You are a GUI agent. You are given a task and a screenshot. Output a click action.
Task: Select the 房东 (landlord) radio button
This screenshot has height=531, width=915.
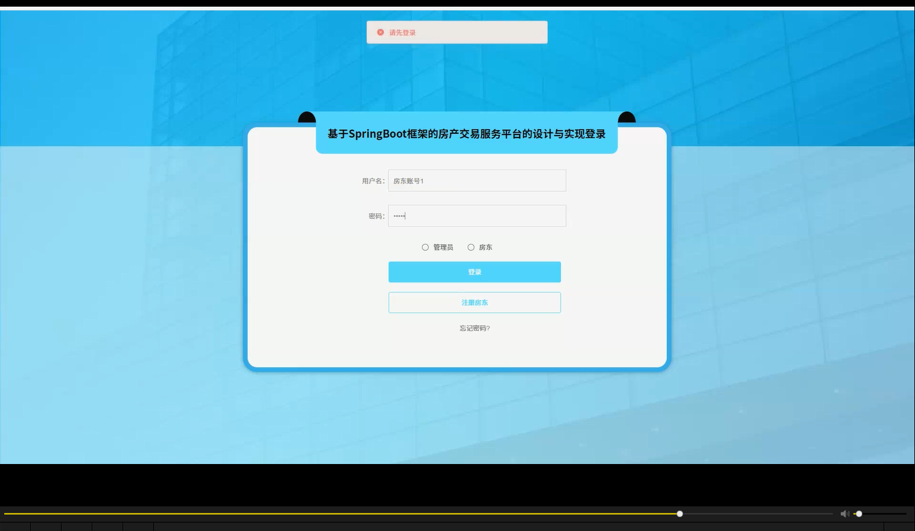point(471,247)
